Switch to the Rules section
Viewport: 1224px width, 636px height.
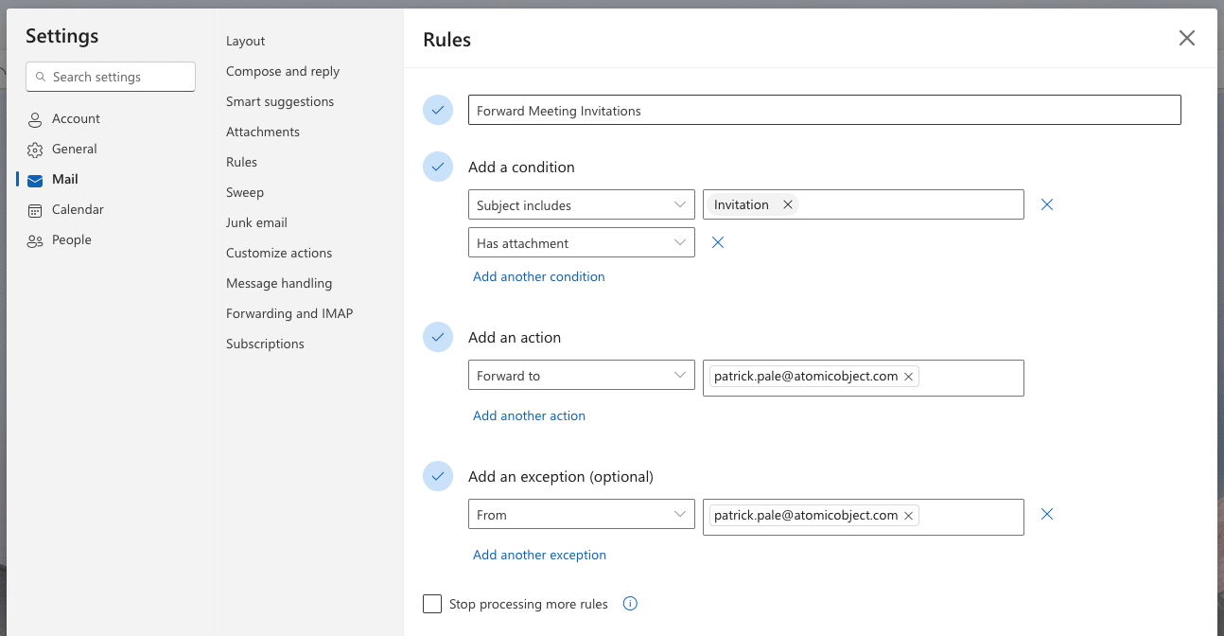tap(241, 162)
